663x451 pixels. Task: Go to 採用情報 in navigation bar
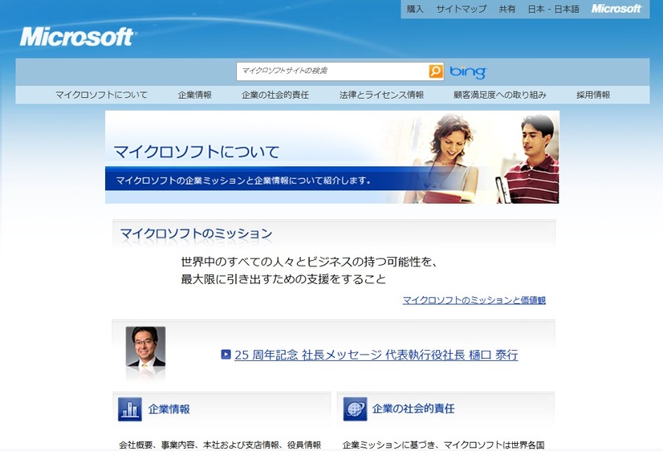coord(593,95)
